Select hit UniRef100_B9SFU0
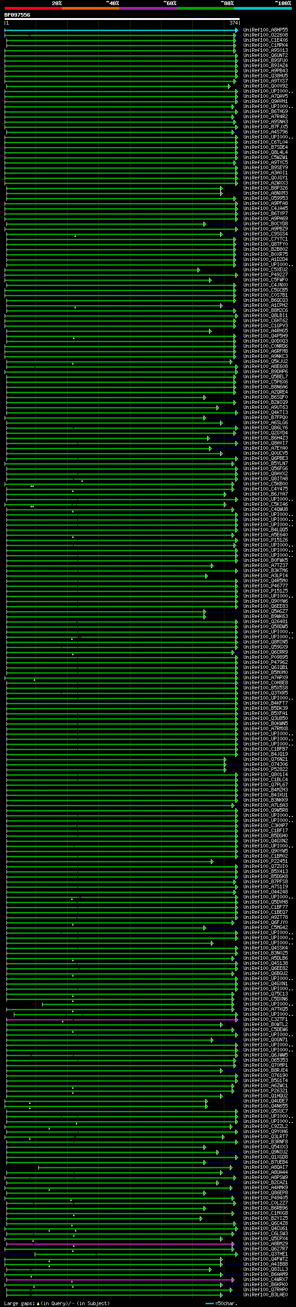The height and width of the screenshot is (1307, 296). click(265, 60)
